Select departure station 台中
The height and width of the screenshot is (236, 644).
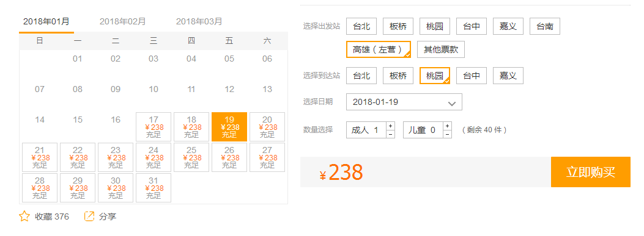click(472, 27)
